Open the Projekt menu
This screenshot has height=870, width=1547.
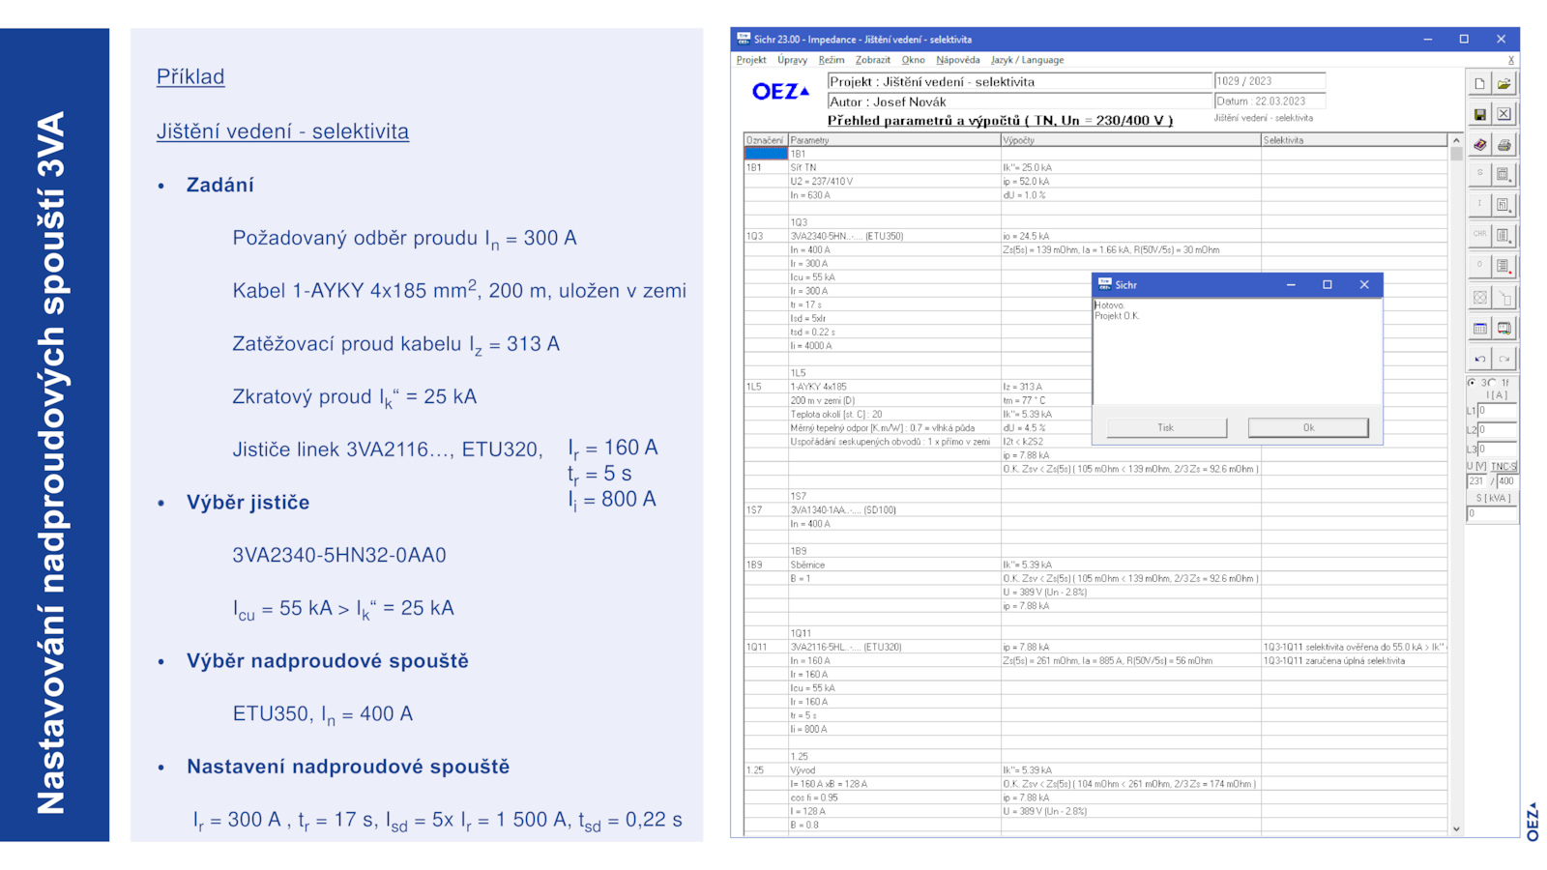tap(751, 60)
